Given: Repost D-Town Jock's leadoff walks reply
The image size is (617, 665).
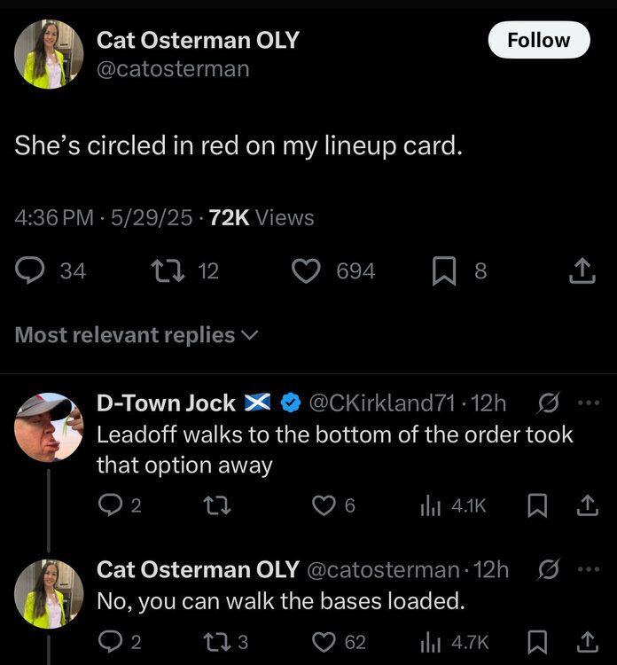Looking at the screenshot, I should tap(215, 505).
